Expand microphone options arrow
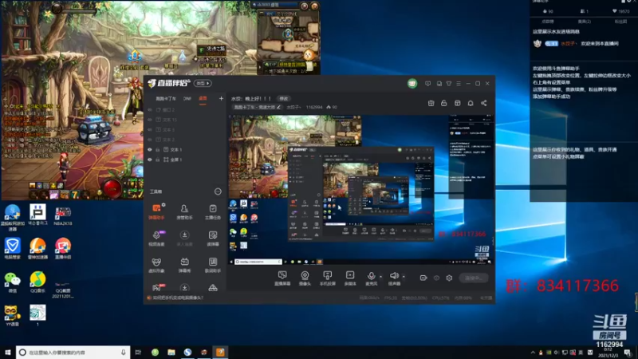The image size is (638, 359). 381,277
